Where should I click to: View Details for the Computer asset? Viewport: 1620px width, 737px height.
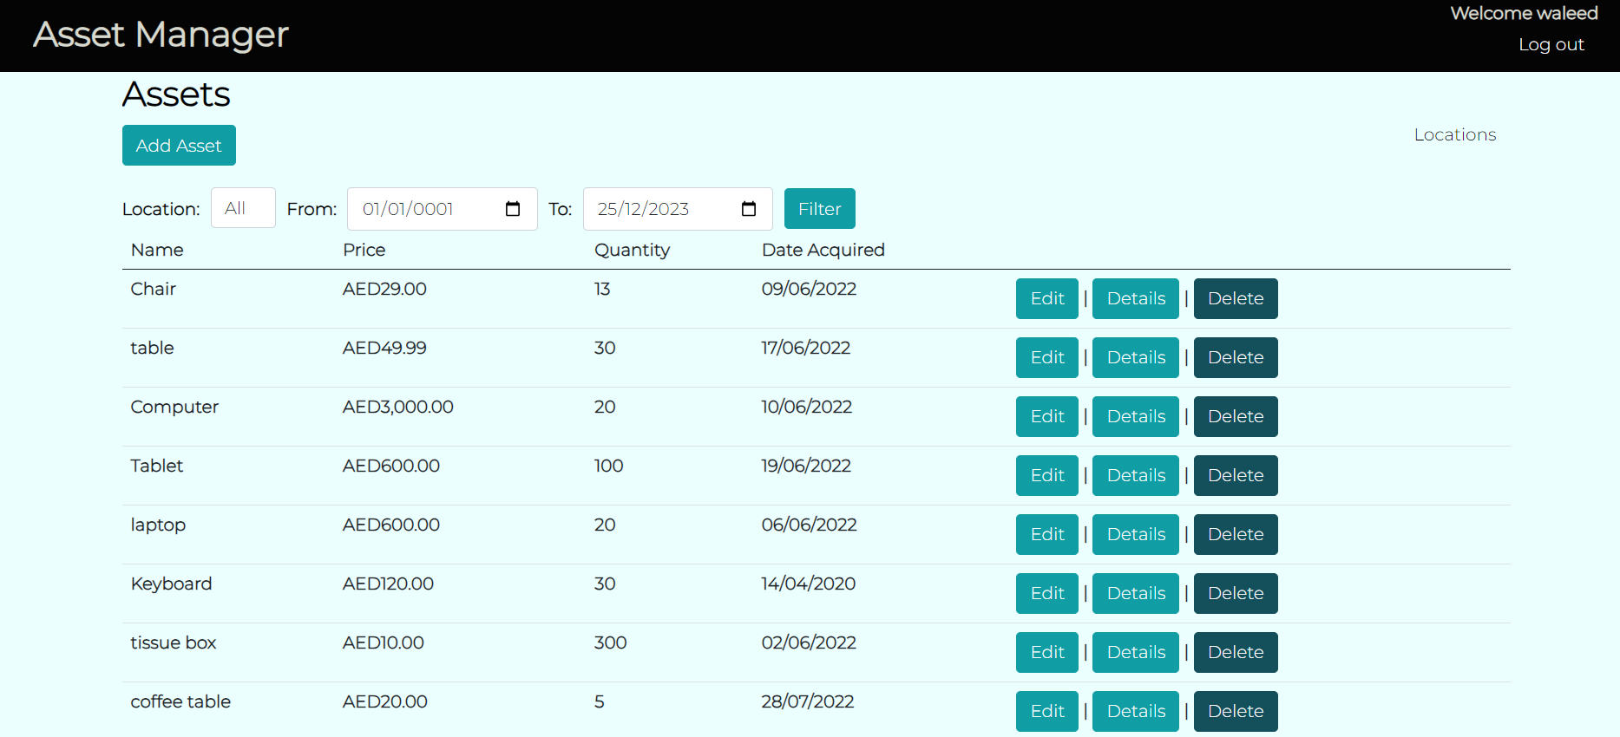[1135, 416]
